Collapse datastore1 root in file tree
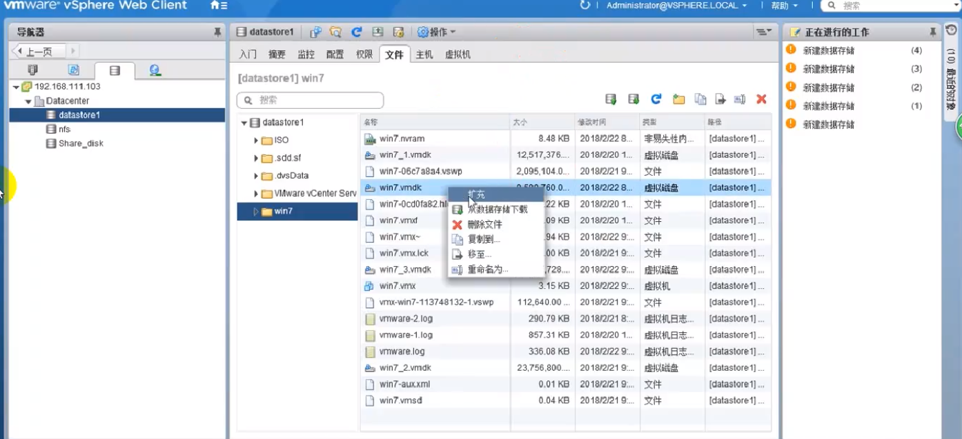This screenshot has height=439, width=962. [244, 123]
